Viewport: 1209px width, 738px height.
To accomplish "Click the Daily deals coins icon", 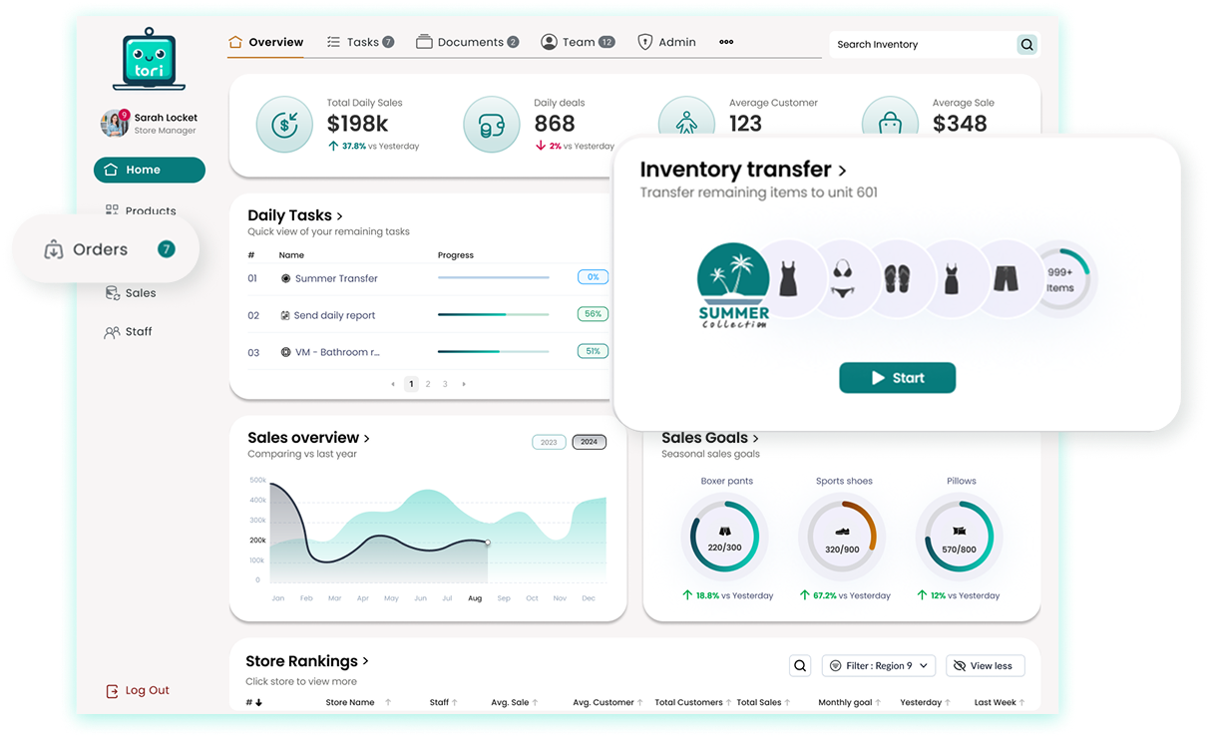I will tap(492, 125).
